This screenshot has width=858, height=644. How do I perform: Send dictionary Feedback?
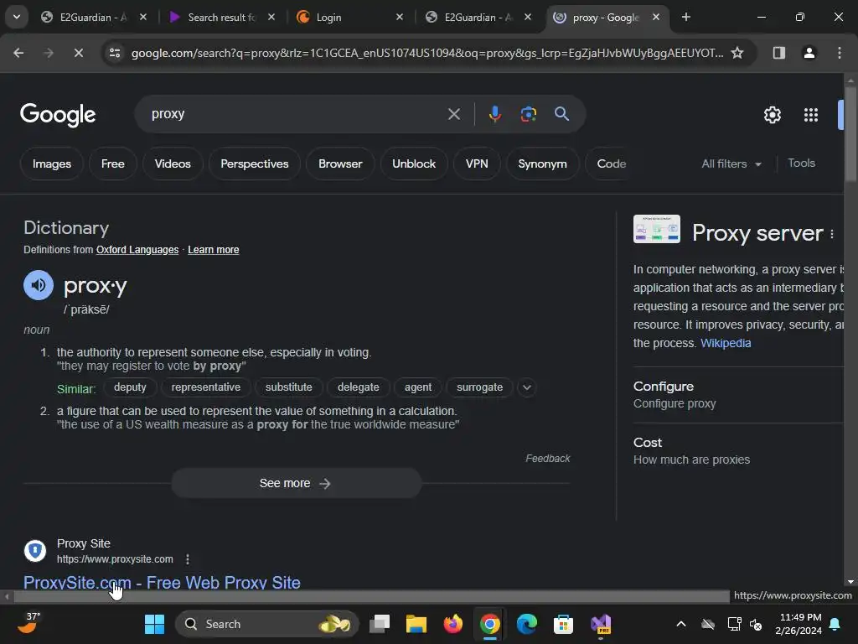[x=548, y=459]
